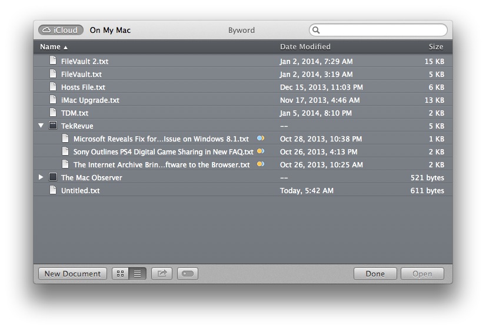The width and height of the screenshot is (486, 330).
Task: Click the Done button
Action: pyautogui.click(x=375, y=274)
